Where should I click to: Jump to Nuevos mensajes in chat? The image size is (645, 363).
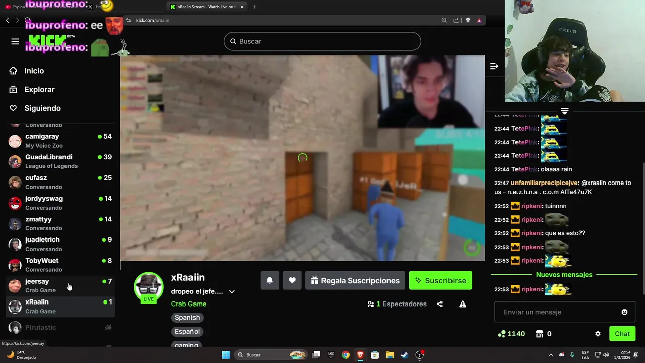(x=564, y=275)
